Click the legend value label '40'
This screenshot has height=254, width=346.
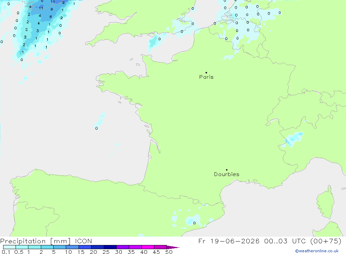[x=144, y=252]
